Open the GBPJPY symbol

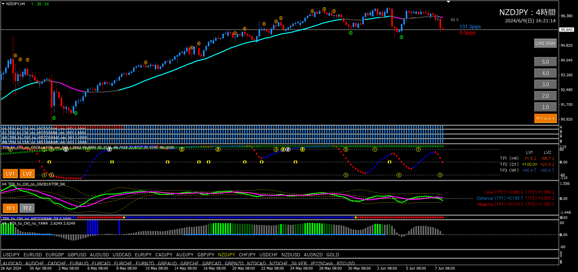(x=206, y=255)
